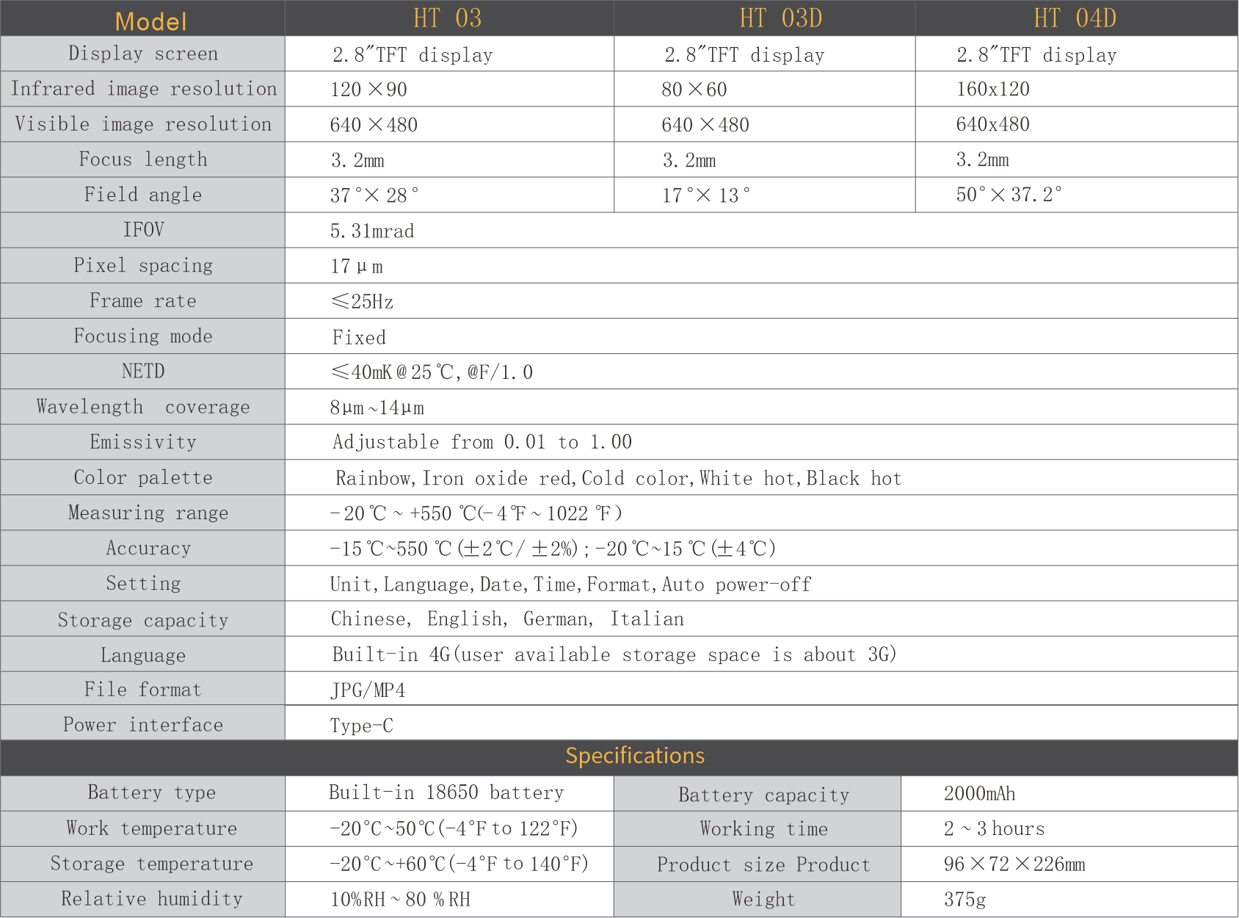
Task: Click the Adjustable from 0.01 to 1.00 text
Action: [482, 442]
